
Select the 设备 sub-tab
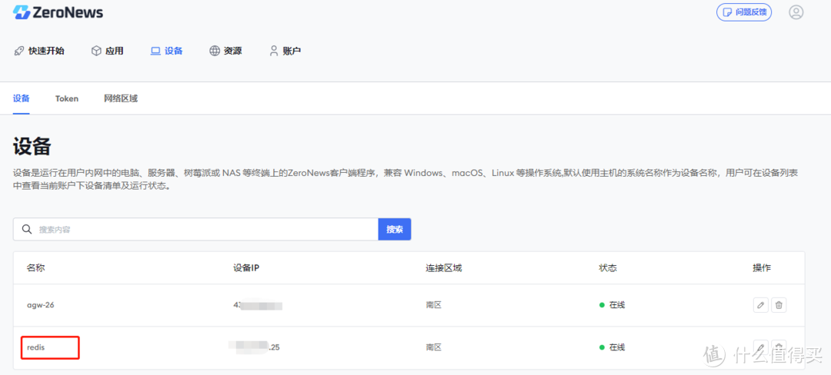coord(22,98)
